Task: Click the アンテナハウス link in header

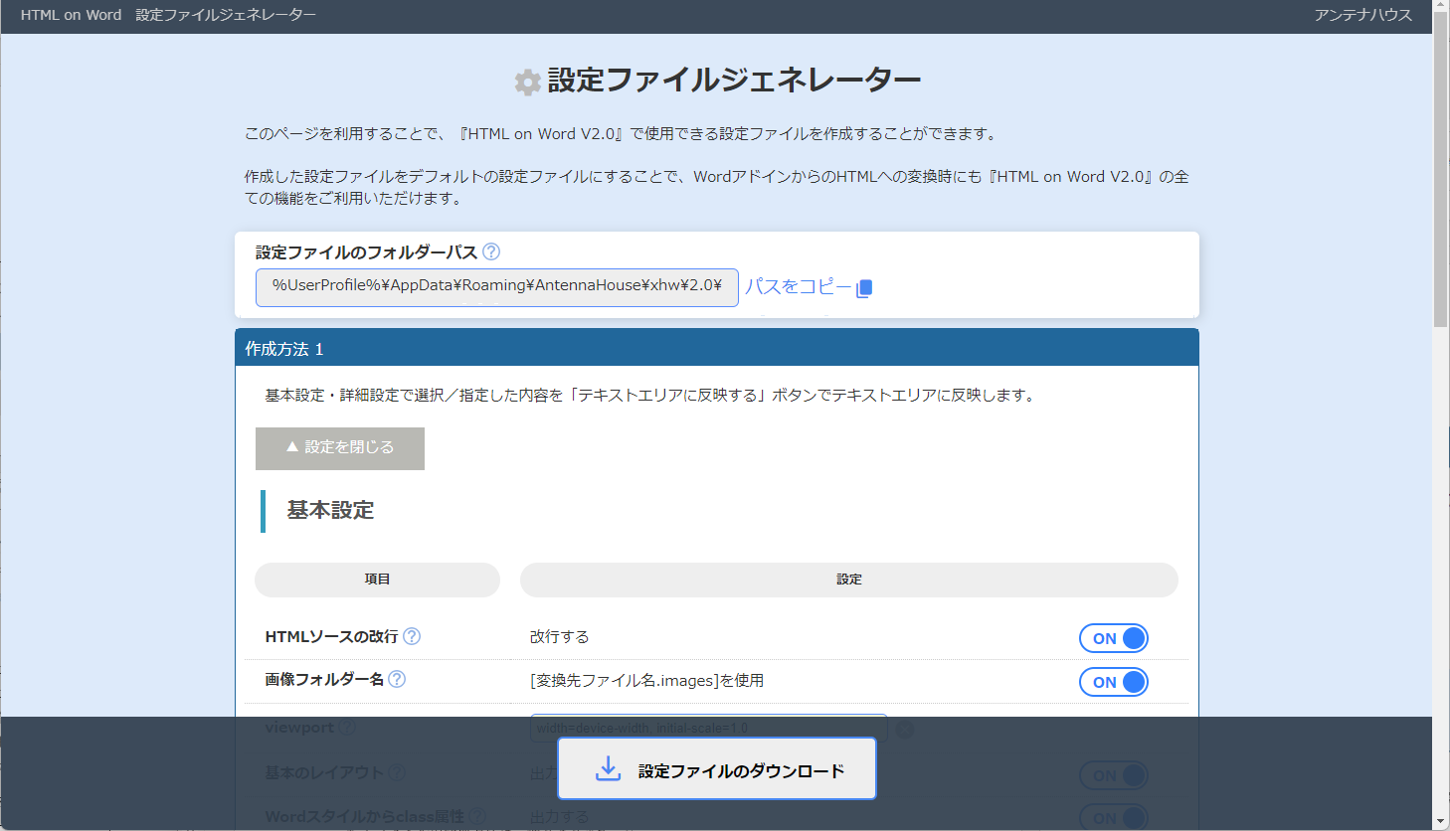Action: (x=1362, y=15)
